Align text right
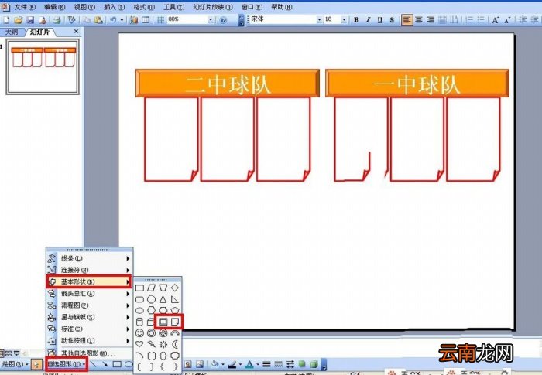The image size is (542, 375). click(431, 20)
